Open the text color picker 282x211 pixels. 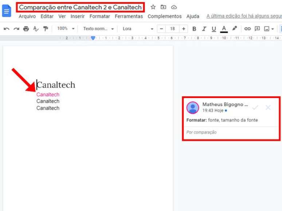pos(224,29)
